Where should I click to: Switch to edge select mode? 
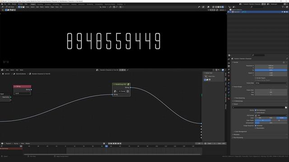[x=21, y=7]
